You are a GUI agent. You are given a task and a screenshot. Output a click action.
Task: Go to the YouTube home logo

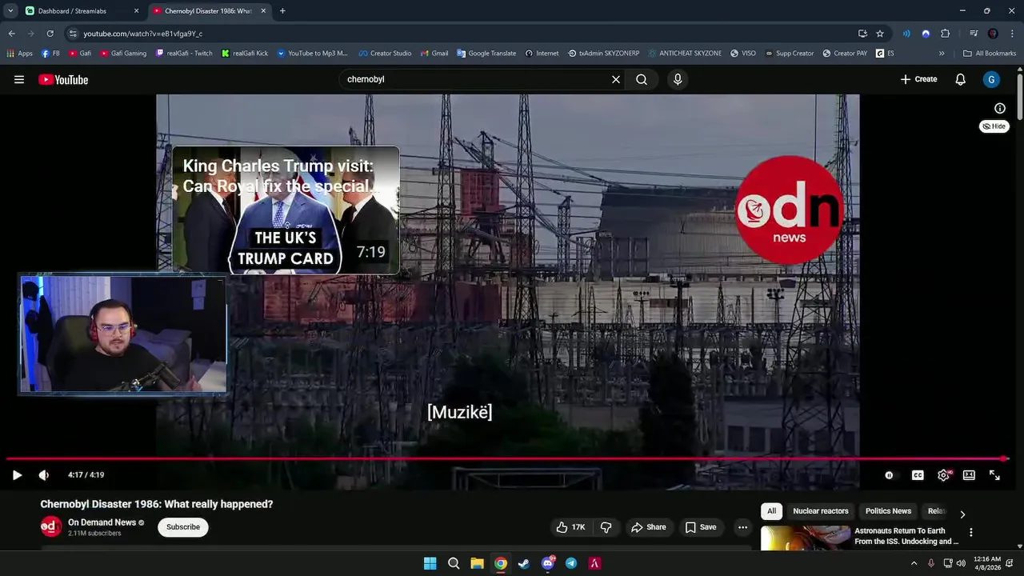[x=63, y=79]
